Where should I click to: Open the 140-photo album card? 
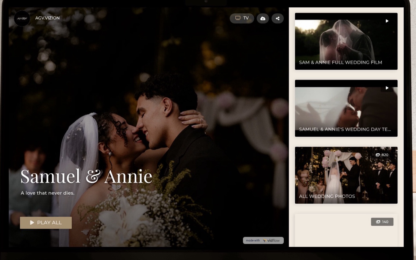(346, 230)
